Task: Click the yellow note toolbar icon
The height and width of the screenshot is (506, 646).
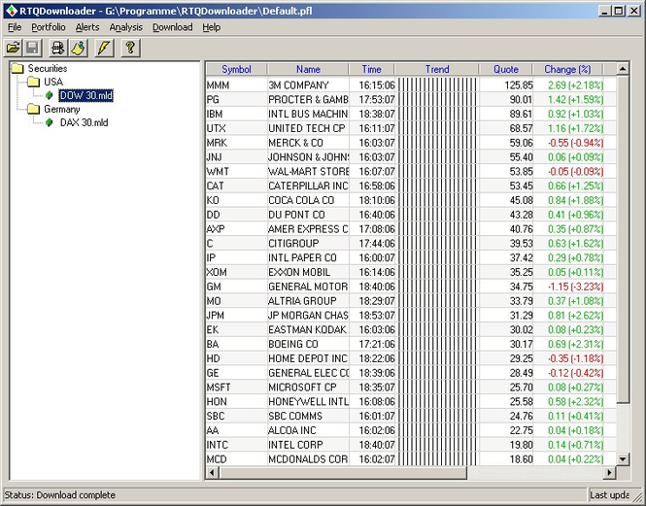Action: [x=79, y=48]
